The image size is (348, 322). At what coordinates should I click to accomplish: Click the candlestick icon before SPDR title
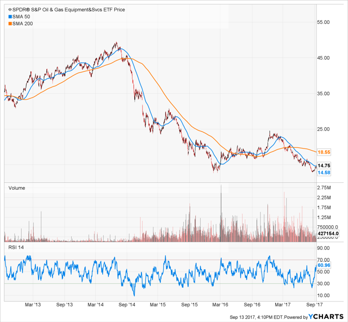pyautogui.click(x=10, y=10)
